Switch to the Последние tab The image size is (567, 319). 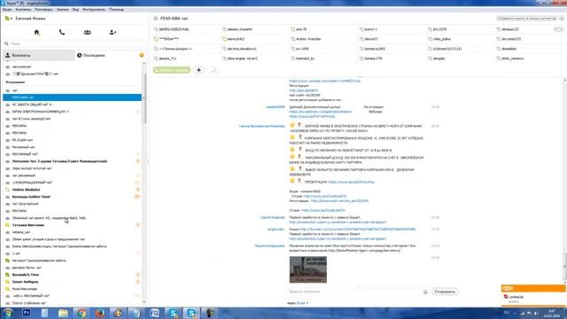(91, 55)
